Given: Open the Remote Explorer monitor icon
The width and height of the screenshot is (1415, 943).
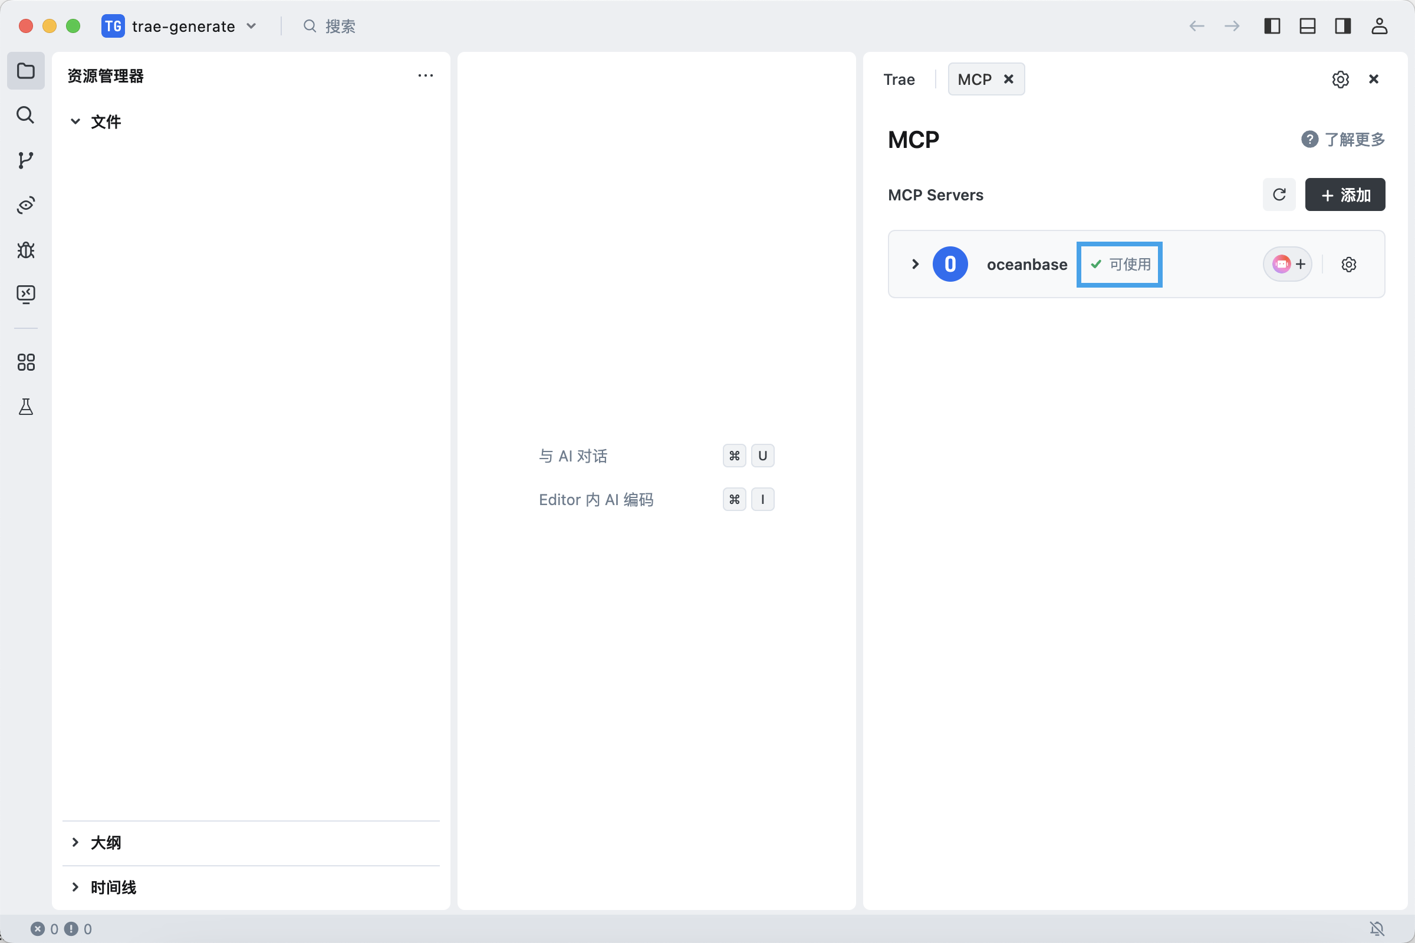Looking at the screenshot, I should click(x=25, y=294).
